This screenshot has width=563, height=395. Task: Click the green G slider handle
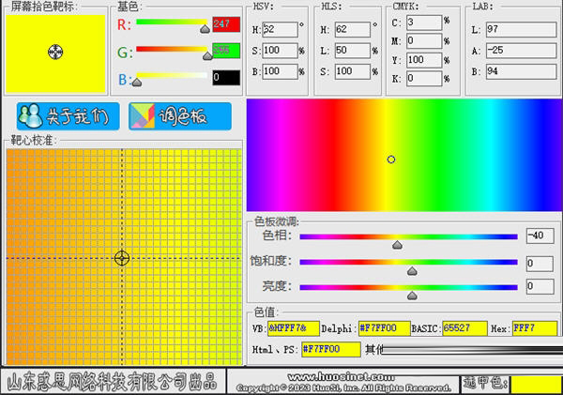point(207,54)
